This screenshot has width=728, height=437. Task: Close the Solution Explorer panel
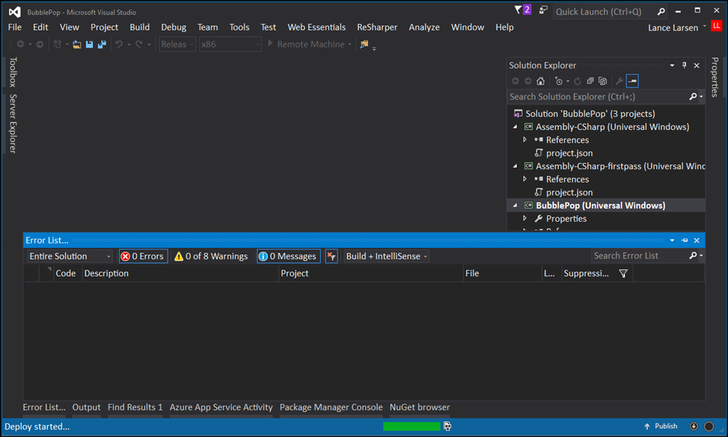[697, 65]
